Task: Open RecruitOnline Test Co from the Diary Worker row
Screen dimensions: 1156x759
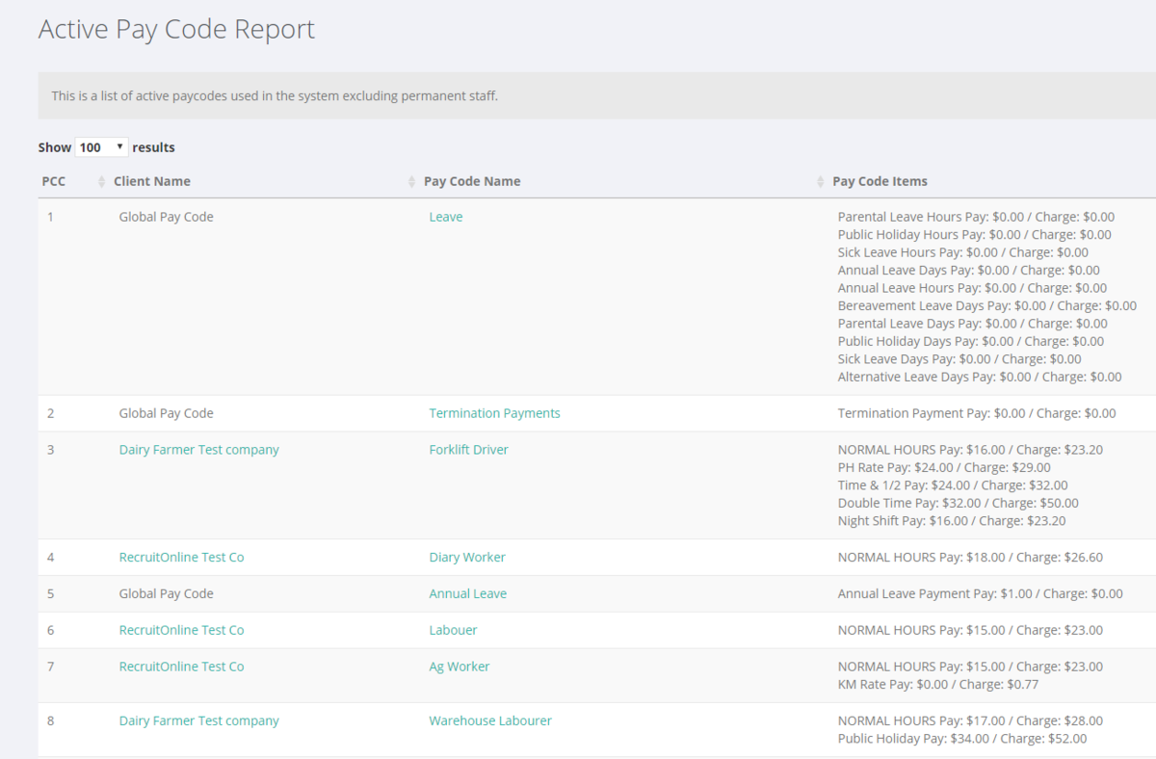Action: [x=181, y=557]
